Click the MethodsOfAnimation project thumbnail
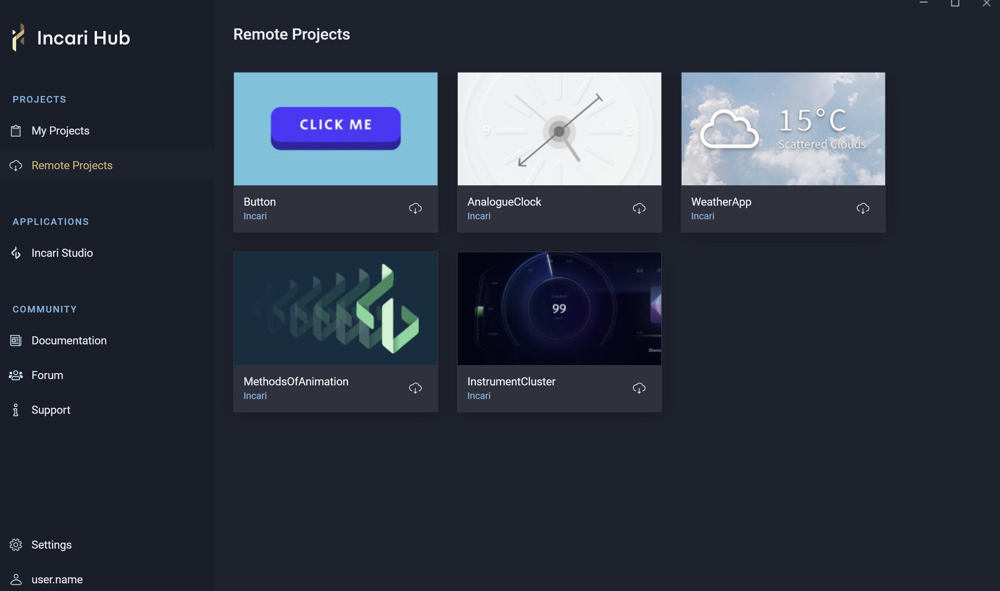This screenshot has height=591, width=1000. tap(336, 309)
